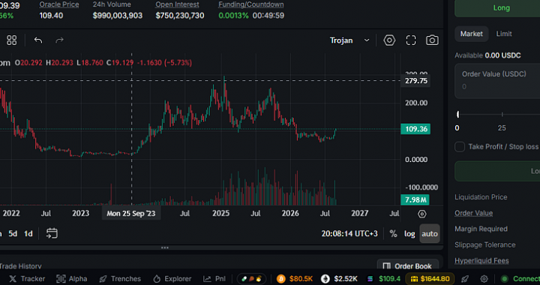
Task: Open the Explorer flame item
Action: pyautogui.click(x=172, y=278)
